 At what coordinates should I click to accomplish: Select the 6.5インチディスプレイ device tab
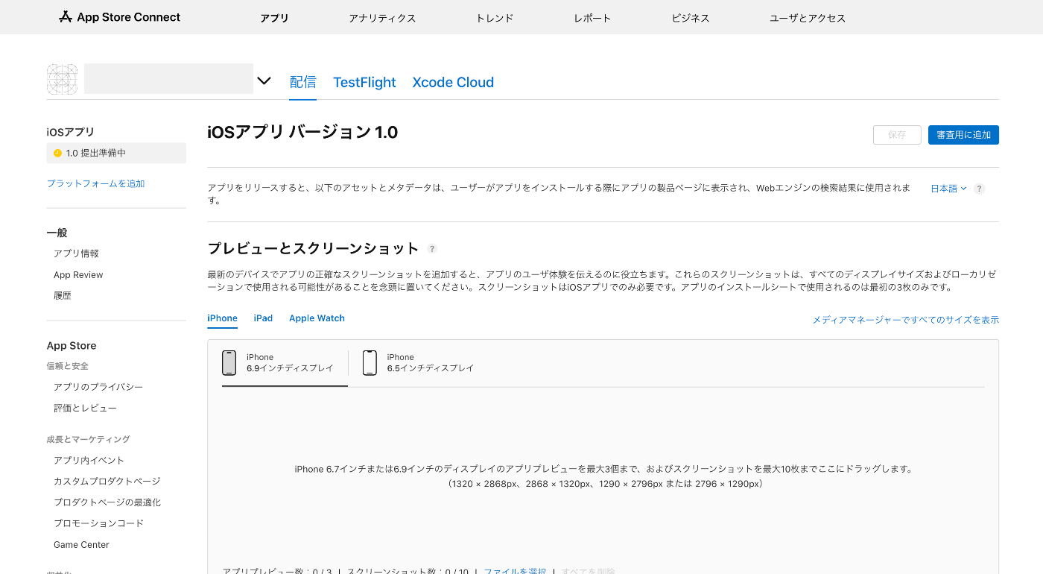click(x=418, y=363)
